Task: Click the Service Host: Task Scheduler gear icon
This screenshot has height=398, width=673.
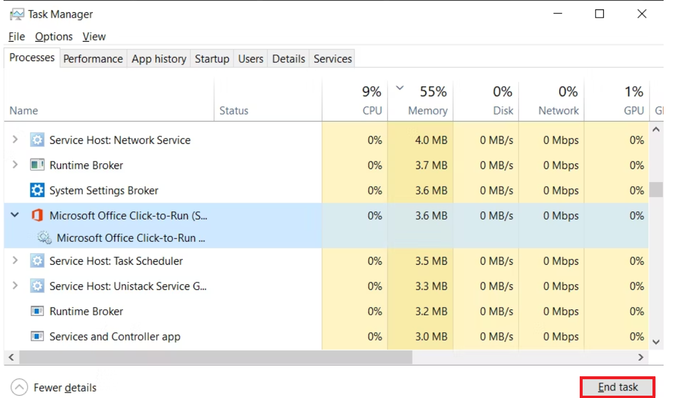Action: (x=38, y=261)
